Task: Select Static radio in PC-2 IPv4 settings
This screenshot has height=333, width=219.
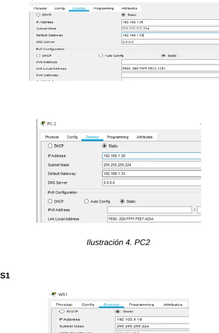Action: tap(104, 146)
